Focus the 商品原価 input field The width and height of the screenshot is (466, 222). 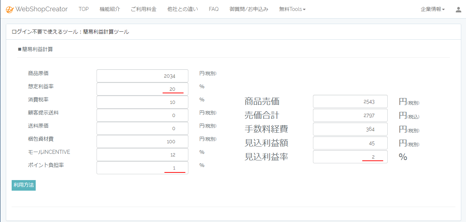click(x=142, y=76)
